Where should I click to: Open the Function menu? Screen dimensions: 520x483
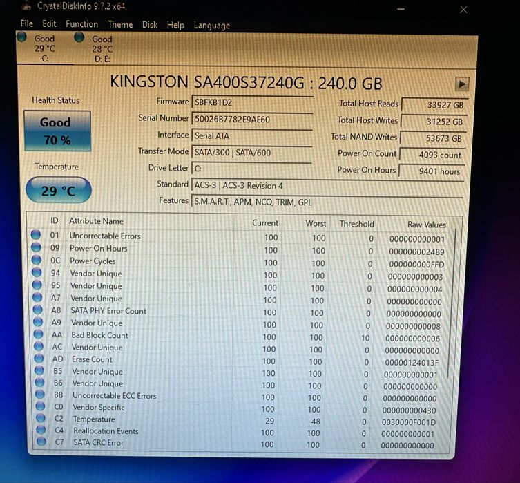pyautogui.click(x=81, y=24)
